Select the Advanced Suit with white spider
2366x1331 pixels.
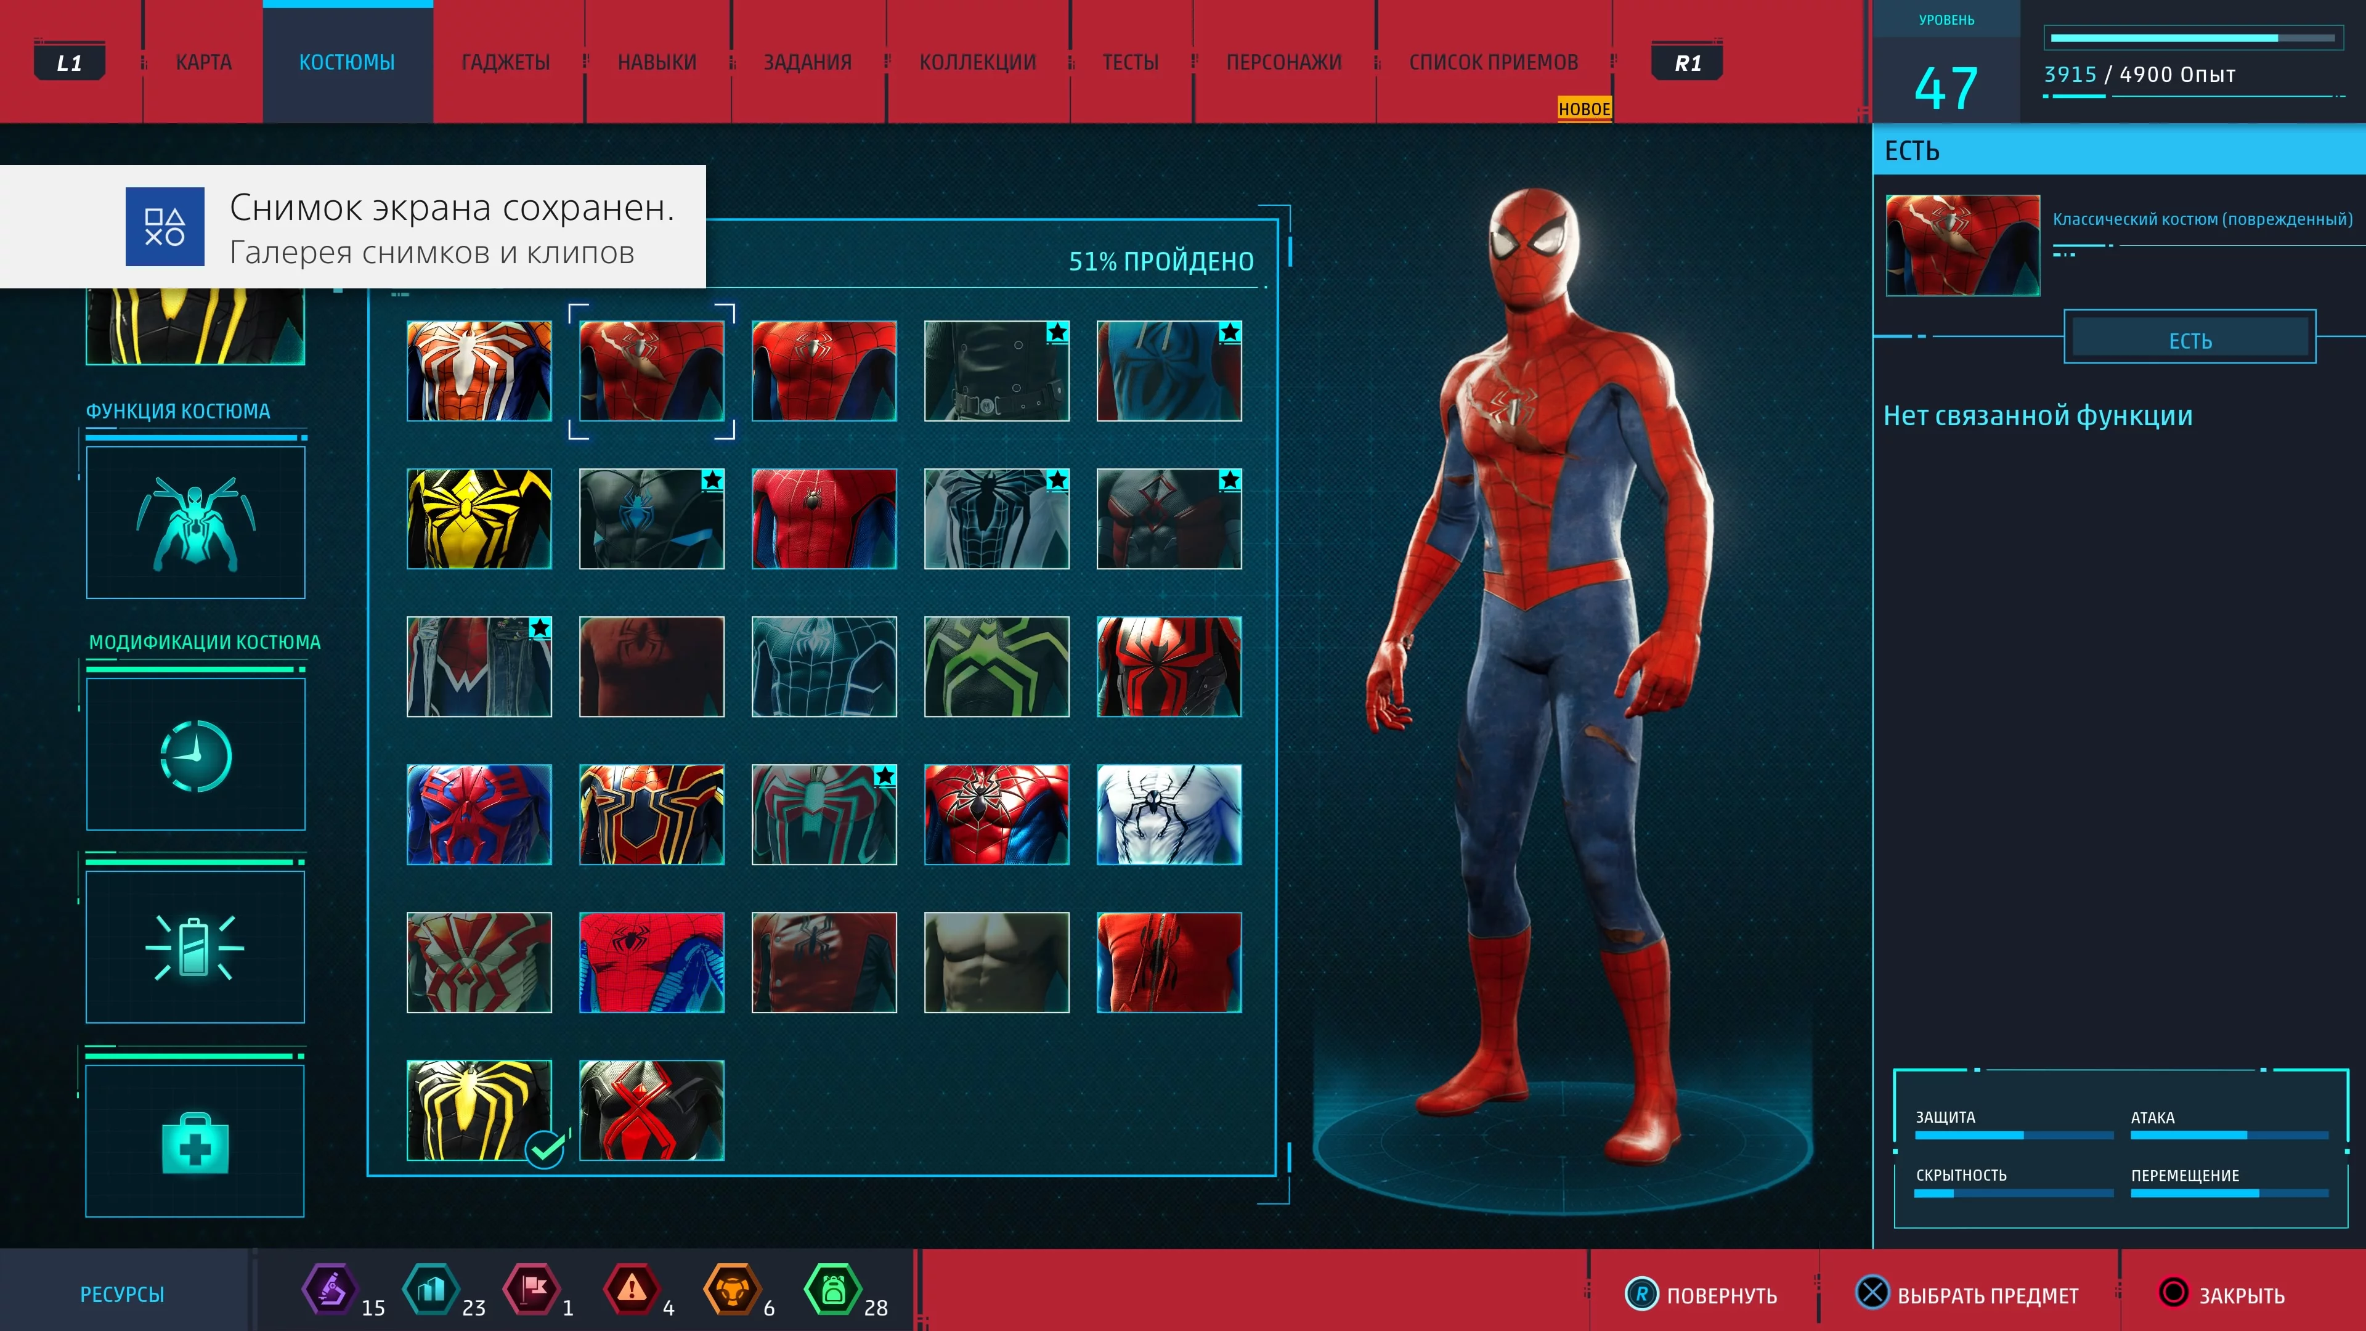[x=479, y=371]
